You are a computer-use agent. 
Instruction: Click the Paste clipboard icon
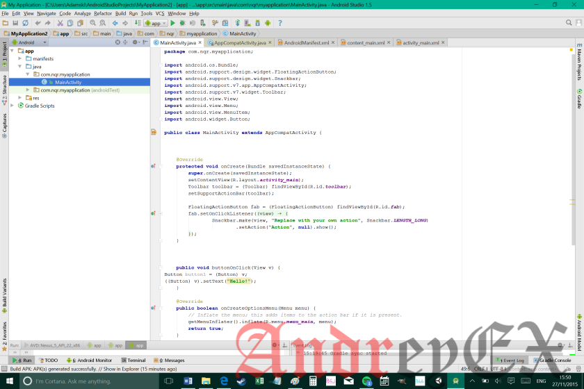(x=80, y=23)
